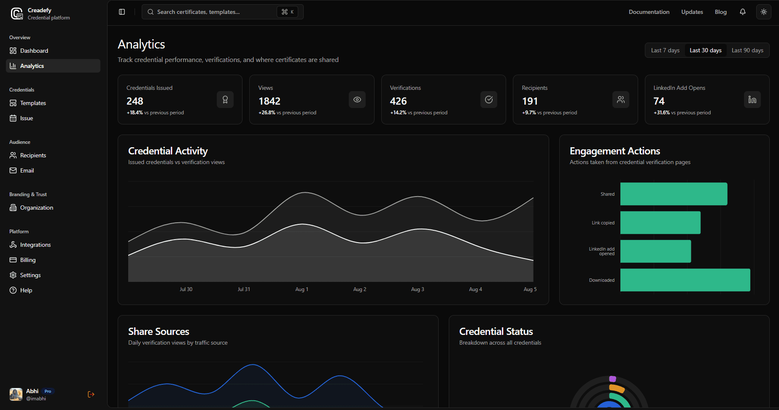Open Recipients under Audience

pyautogui.click(x=53, y=155)
